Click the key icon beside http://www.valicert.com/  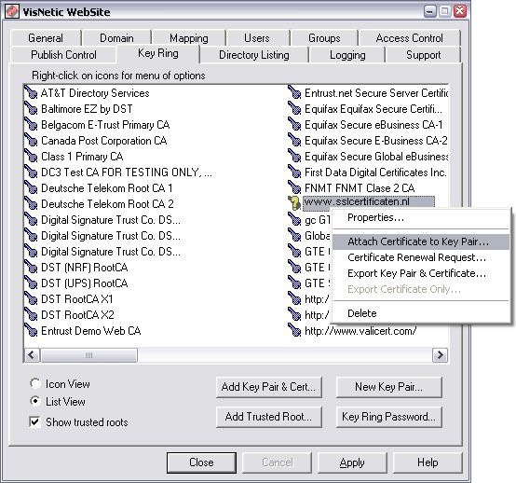click(x=294, y=330)
